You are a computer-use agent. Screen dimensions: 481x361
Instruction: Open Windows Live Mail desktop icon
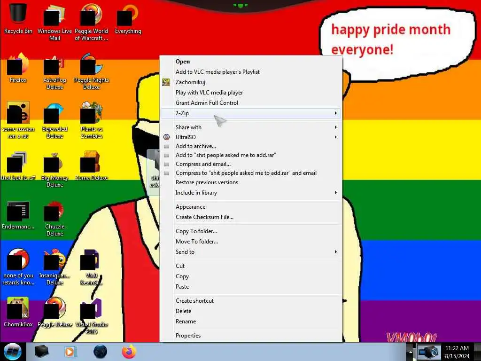coord(54,22)
